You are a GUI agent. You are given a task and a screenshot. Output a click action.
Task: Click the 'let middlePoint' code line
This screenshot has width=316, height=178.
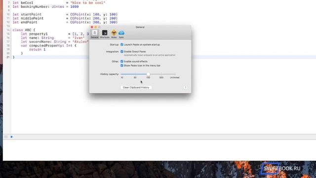pyautogui.click(x=65, y=18)
